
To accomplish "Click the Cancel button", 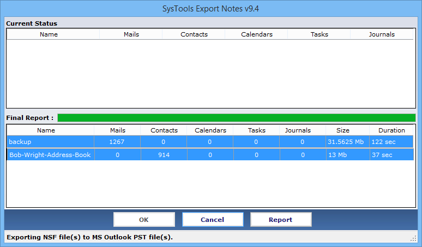I will (x=213, y=220).
